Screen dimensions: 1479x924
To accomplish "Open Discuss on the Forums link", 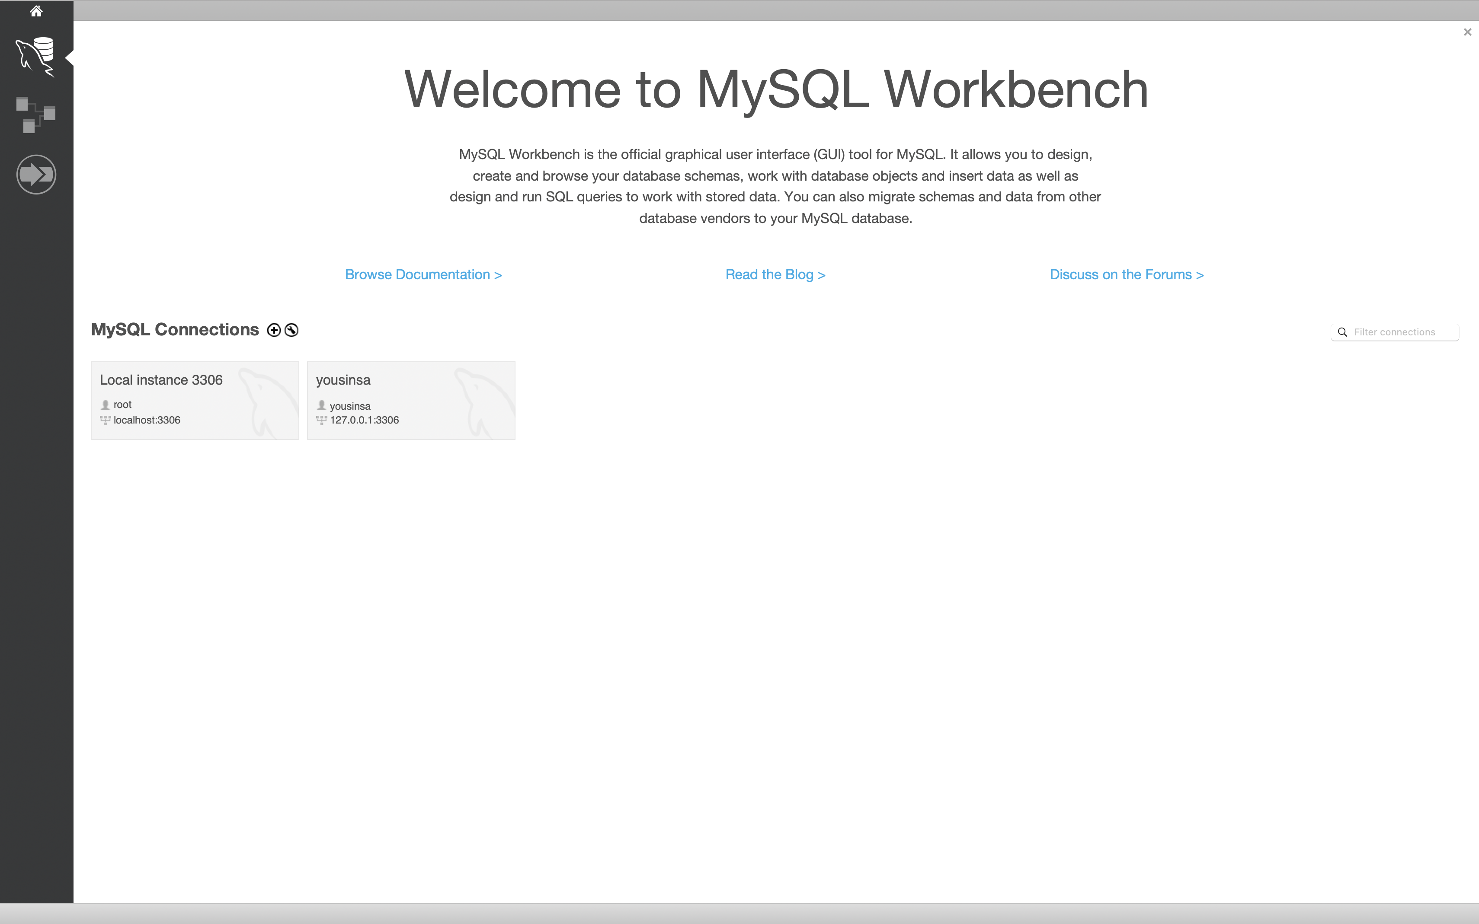I will click(x=1127, y=274).
